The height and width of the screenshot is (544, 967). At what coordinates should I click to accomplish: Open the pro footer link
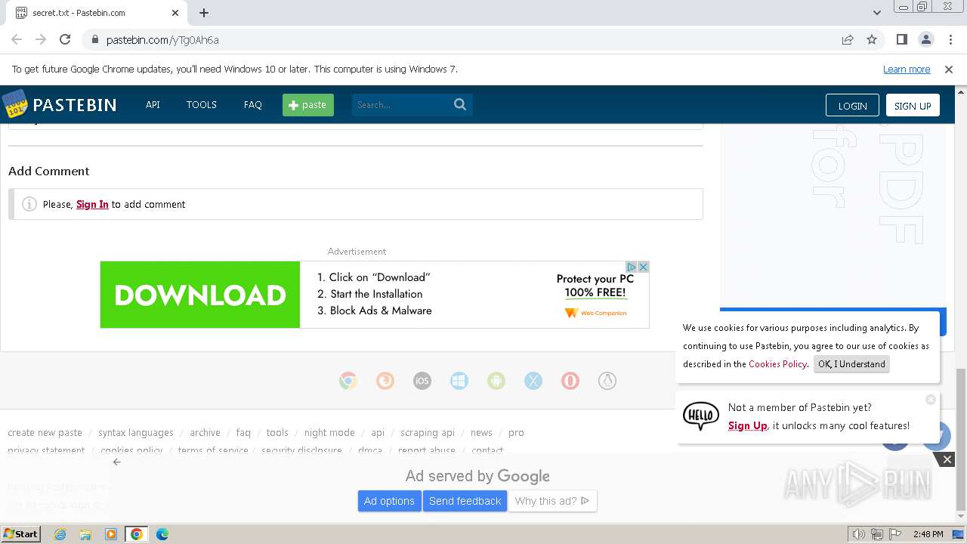(516, 432)
